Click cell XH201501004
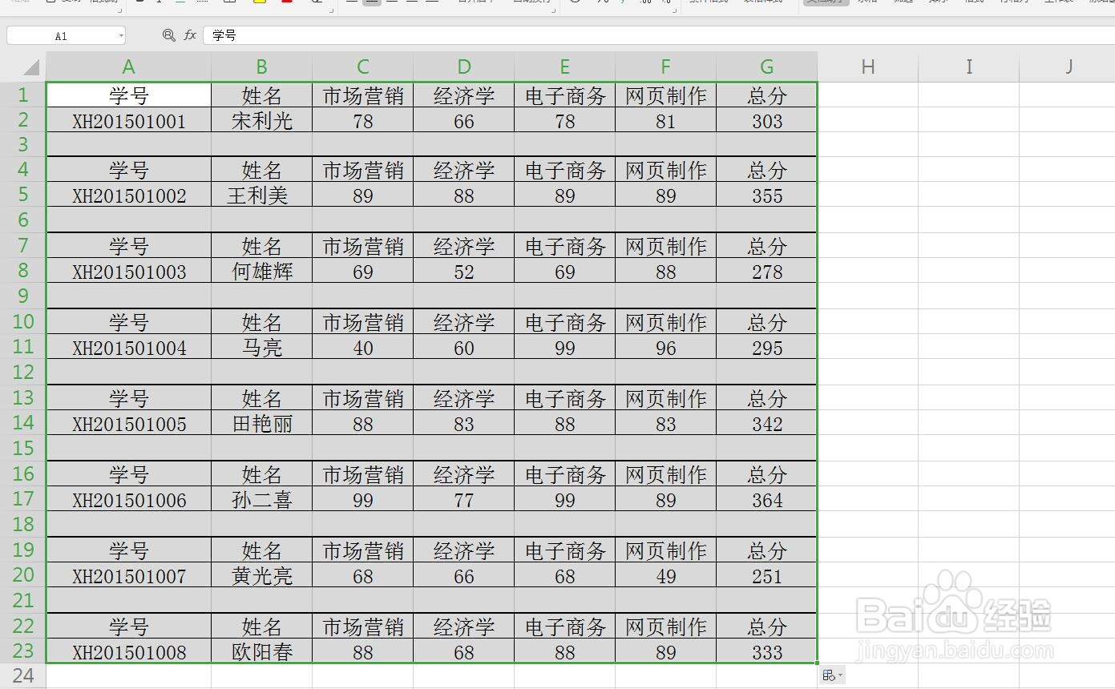The height and width of the screenshot is (689, 1115). click(x=129, y=348)
